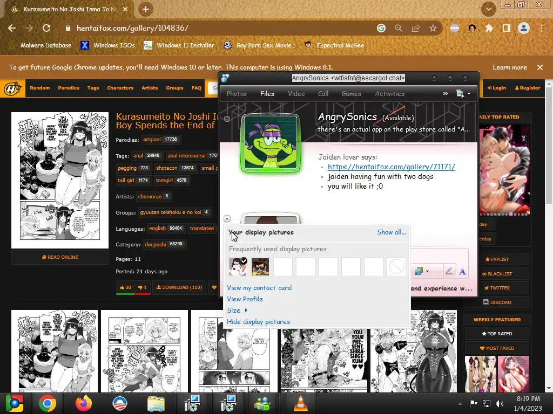Viewport: 553px width, 414px height.
Task: Expand the messenger toolbar overflow chevrons
Action: click(446, 94)
